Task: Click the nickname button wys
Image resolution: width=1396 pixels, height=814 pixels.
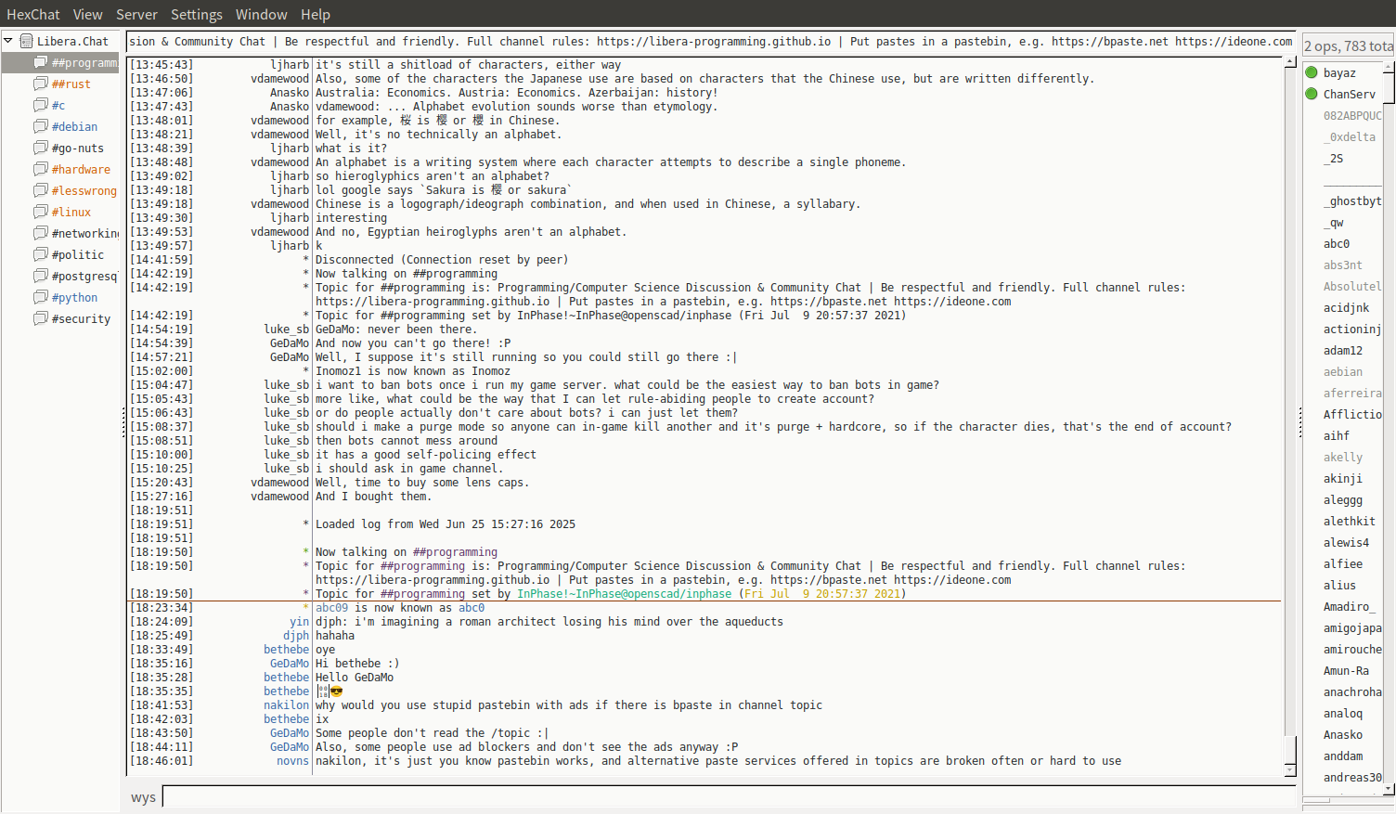Action: (143, 797)
